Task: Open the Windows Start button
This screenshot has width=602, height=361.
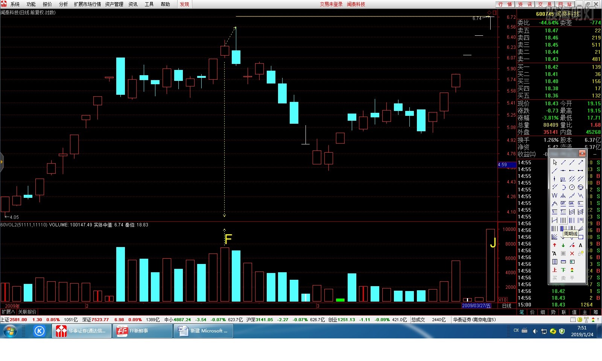Action: 10,331
